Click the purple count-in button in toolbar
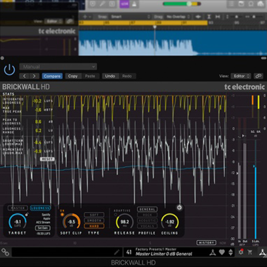Image resolution: width=267 pixels, height=267 pixels. 125,4
